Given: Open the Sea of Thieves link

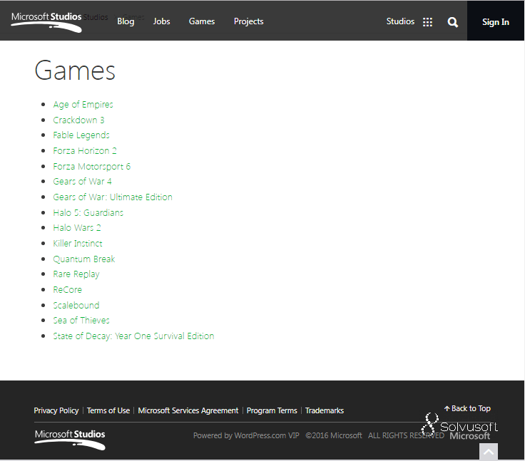Looking at the screenshot, I should [x=81, y=320].
